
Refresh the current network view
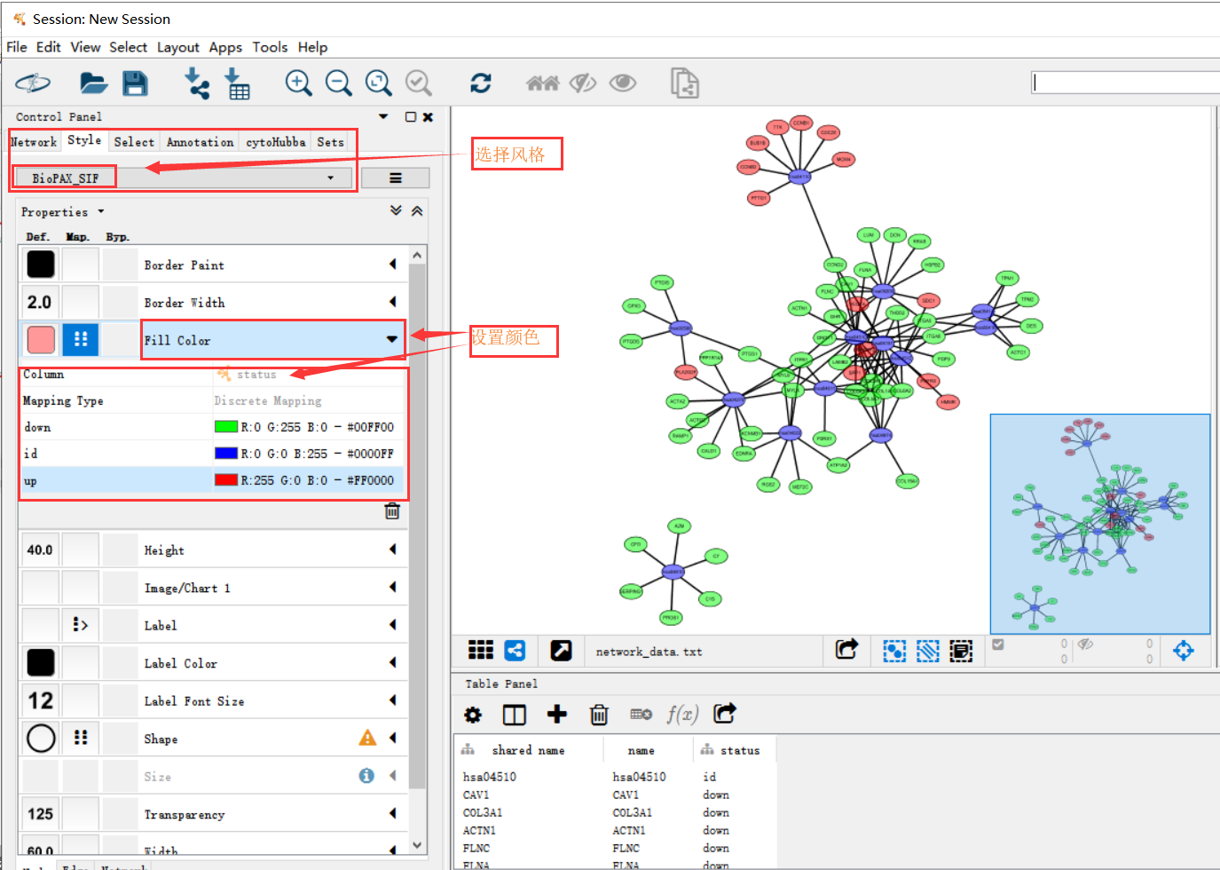pos(481,83)
